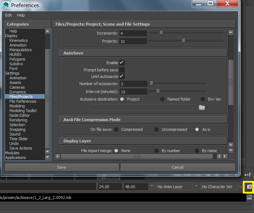Screen dimensions: 254x213
Task: Uncheck Limit autosaves checkbox
Action: 122,76
